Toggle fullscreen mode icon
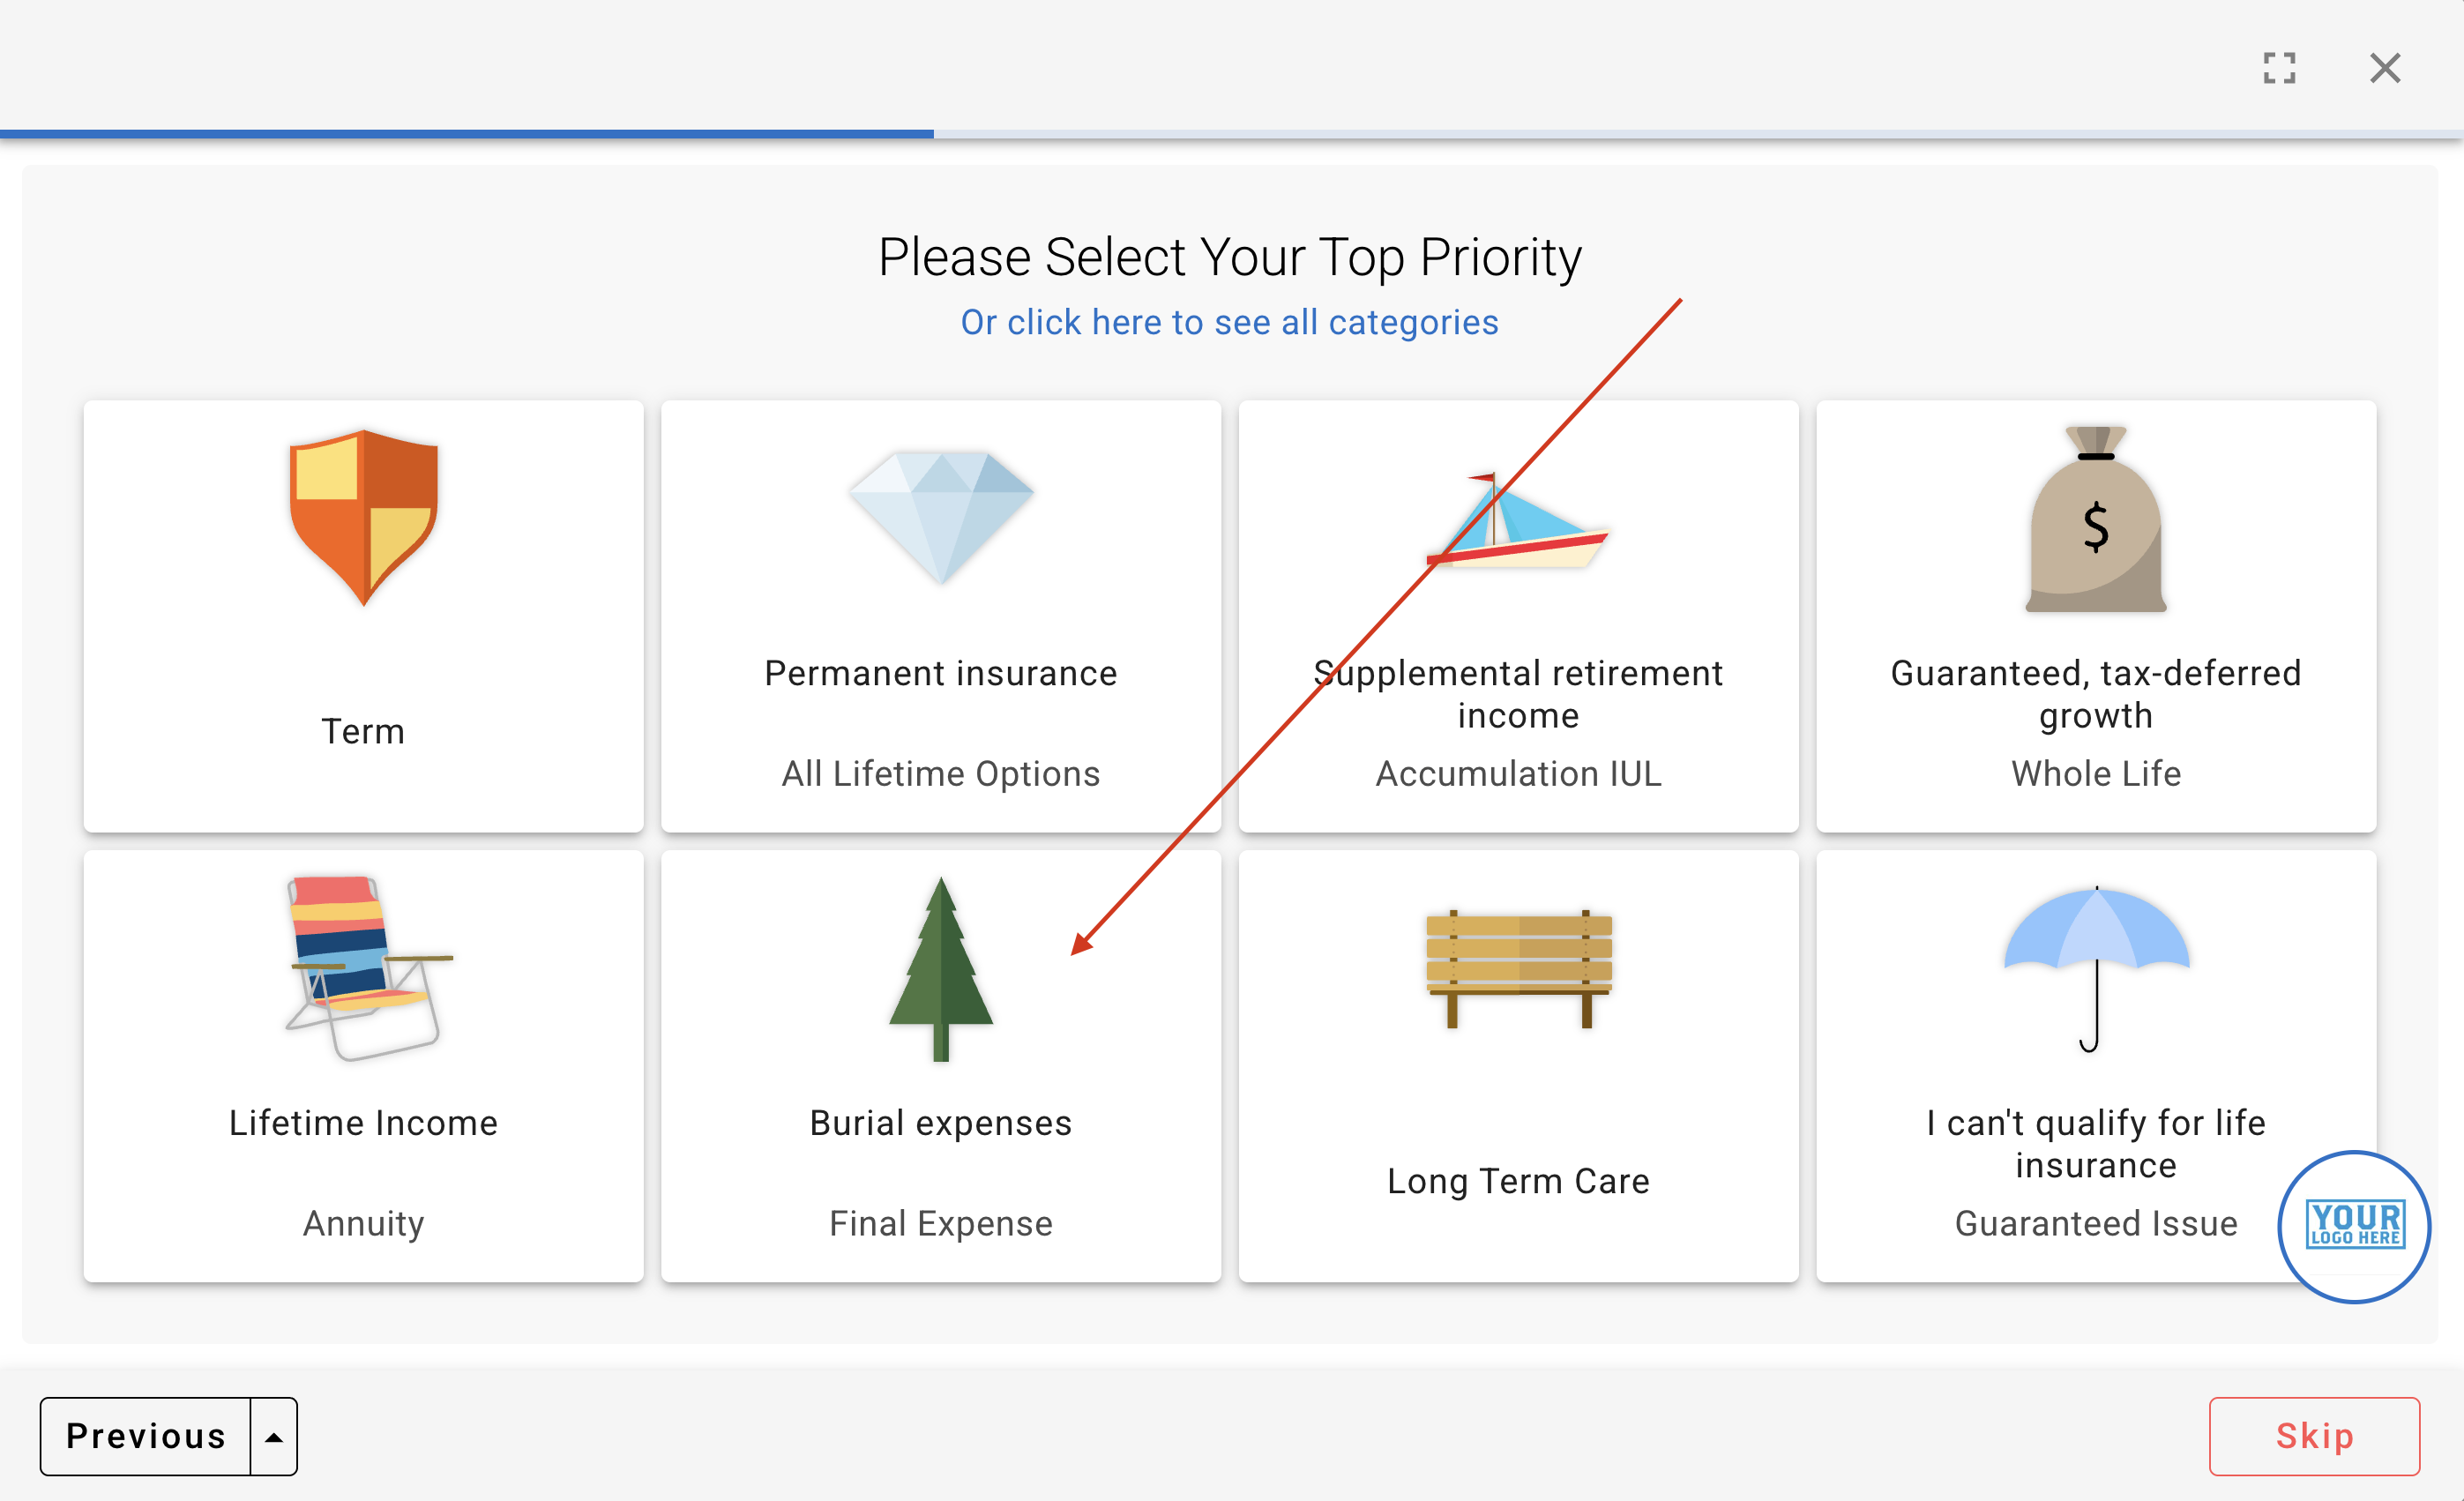The image size is (2464, 1501). click(x=2279, y=68)
